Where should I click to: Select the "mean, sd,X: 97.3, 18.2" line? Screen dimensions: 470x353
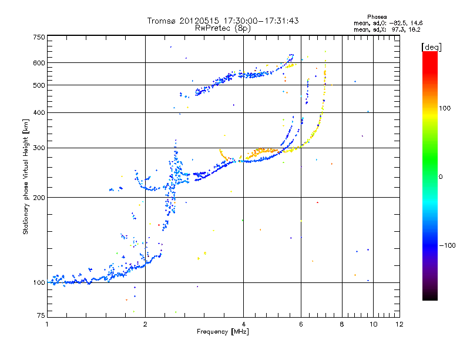click(387, 29)
